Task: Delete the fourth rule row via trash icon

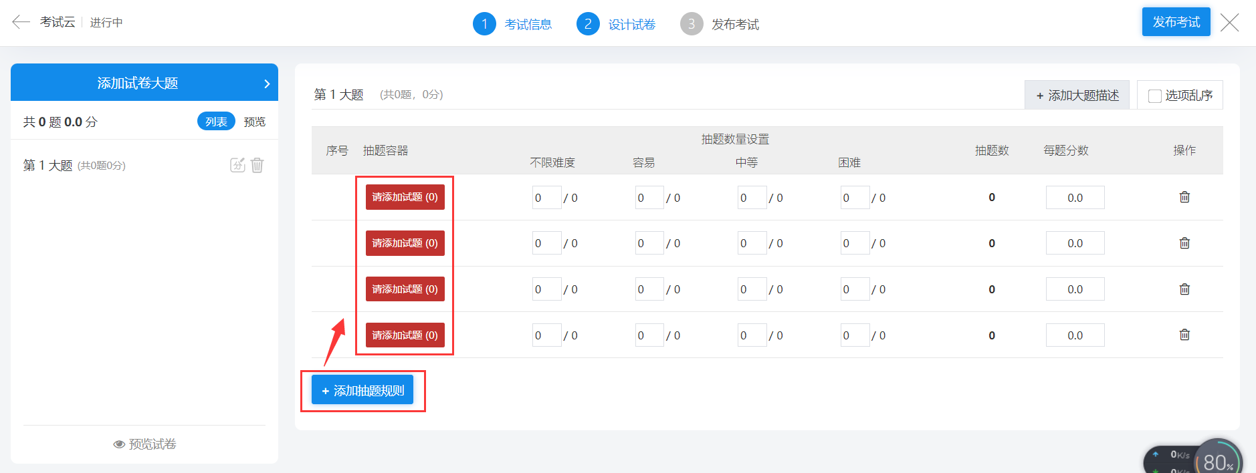Action: [1184, 335]
